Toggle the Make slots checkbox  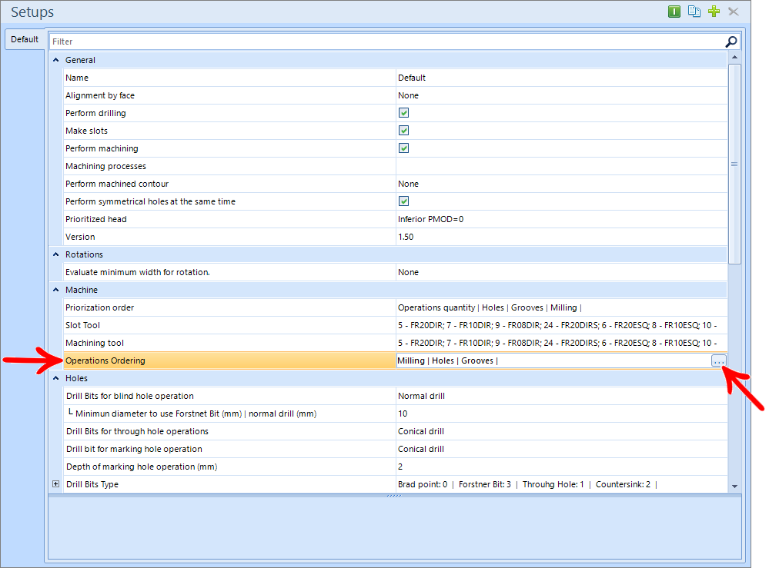403,131
